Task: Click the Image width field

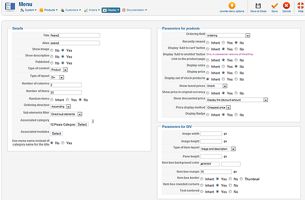Action: pyautogui.click(x=211, y=134)
